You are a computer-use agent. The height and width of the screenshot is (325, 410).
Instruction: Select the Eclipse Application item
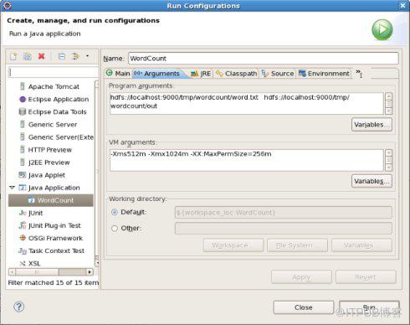(54, 99)
